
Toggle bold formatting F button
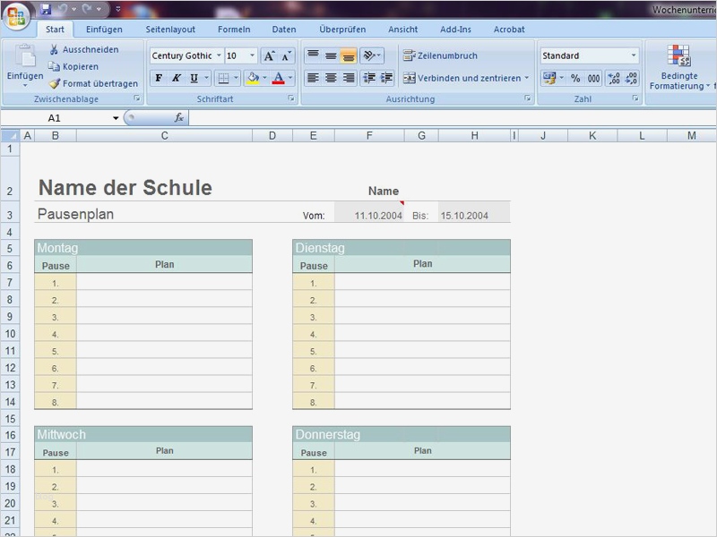click(159, 78)
